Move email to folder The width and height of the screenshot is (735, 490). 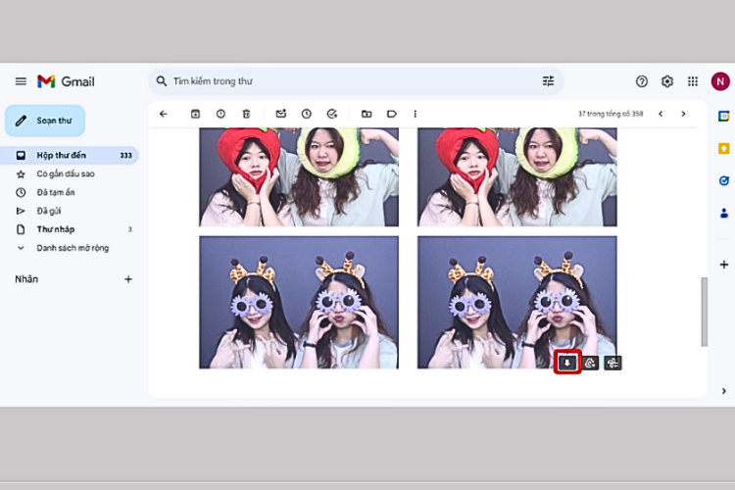[367, 114]
